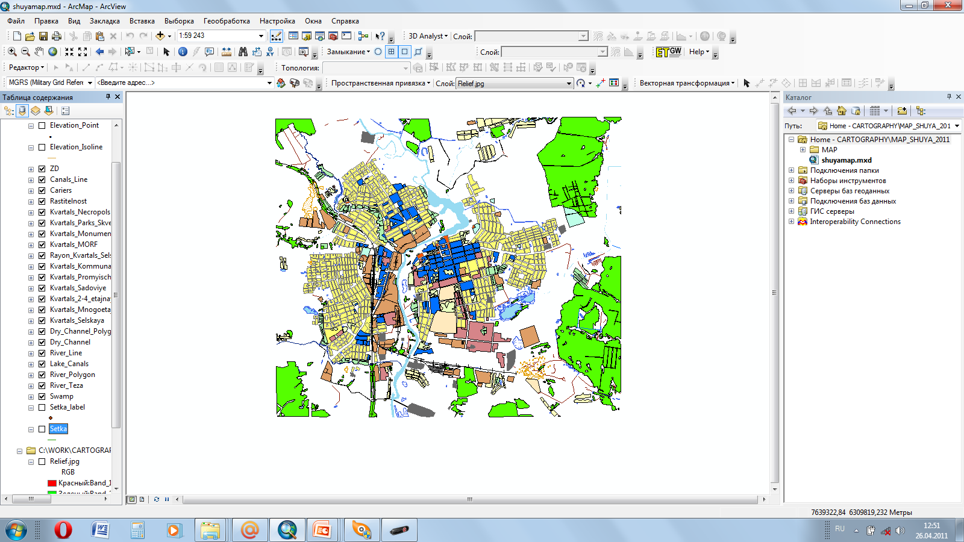
Task: Select the Zoom In tool
Action: tap(12, 52)
